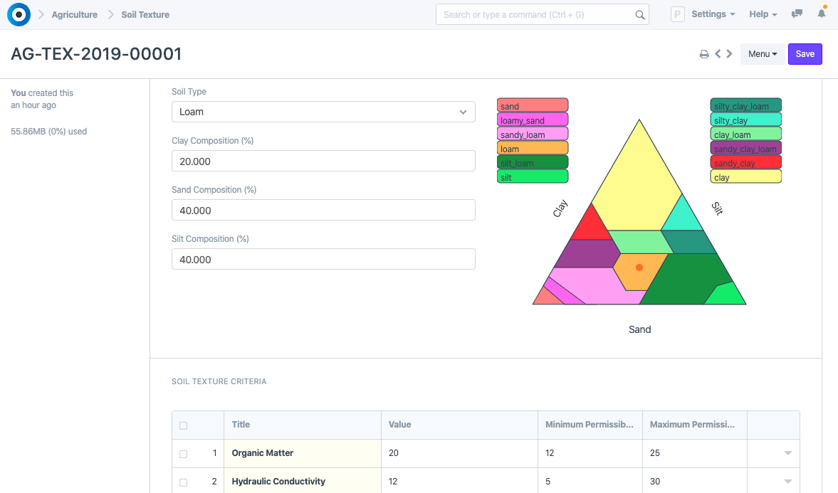Open the Settings menu
The image size is (838, 493).
pyautogui.click(x=713, y=14)
